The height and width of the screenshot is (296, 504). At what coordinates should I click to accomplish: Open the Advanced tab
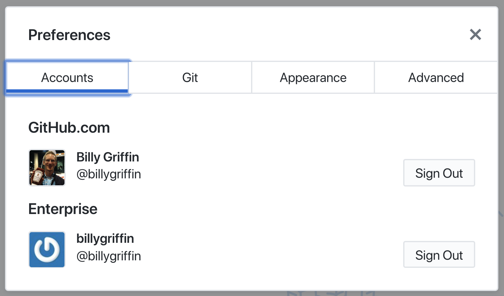[436, 77]
